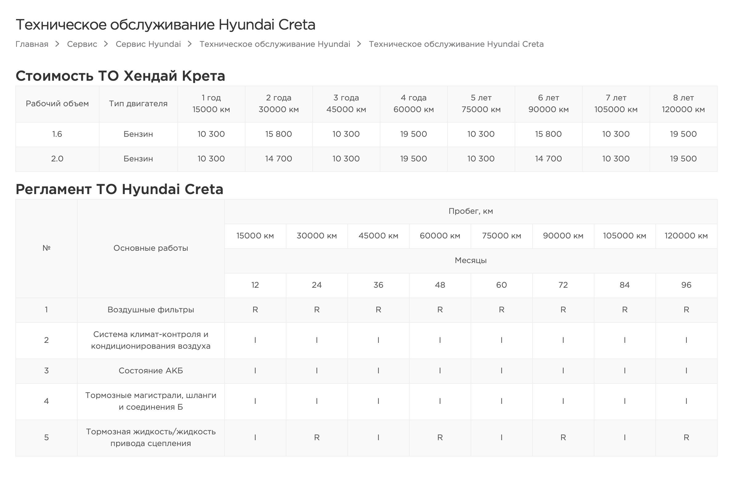Click the 15000 км mileage cell in Регламент table
The image size is (733, 479).
pyautogui.click(x=255, y=236)
